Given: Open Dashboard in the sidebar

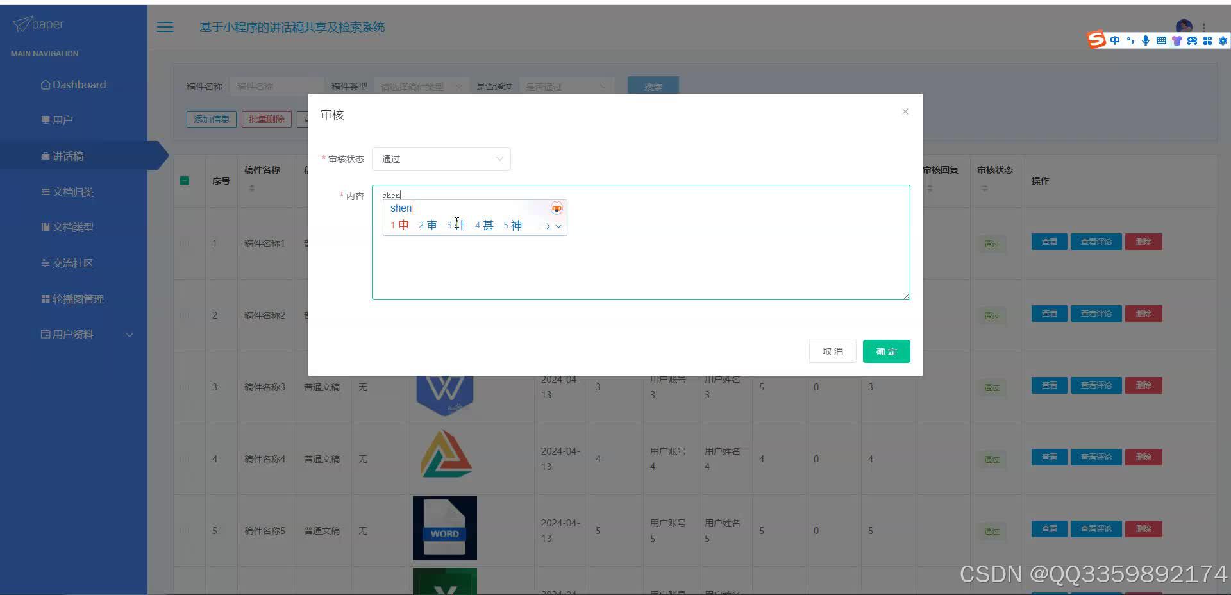Looking at the screenshot, I should tap(74, 85).
